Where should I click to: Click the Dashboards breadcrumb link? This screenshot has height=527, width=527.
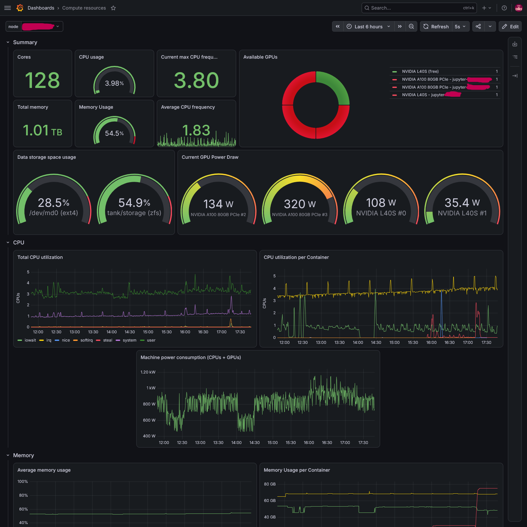pos(41,8)
